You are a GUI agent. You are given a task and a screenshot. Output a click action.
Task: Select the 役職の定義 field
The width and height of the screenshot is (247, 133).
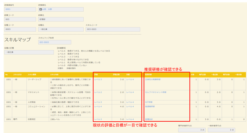29,52
